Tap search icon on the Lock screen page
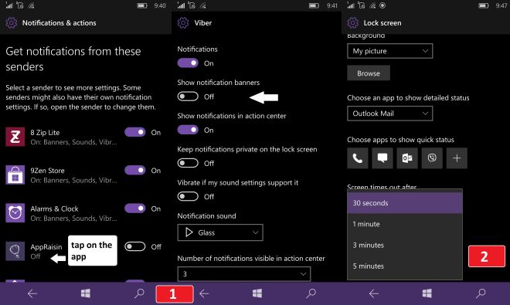 [481, 293]
